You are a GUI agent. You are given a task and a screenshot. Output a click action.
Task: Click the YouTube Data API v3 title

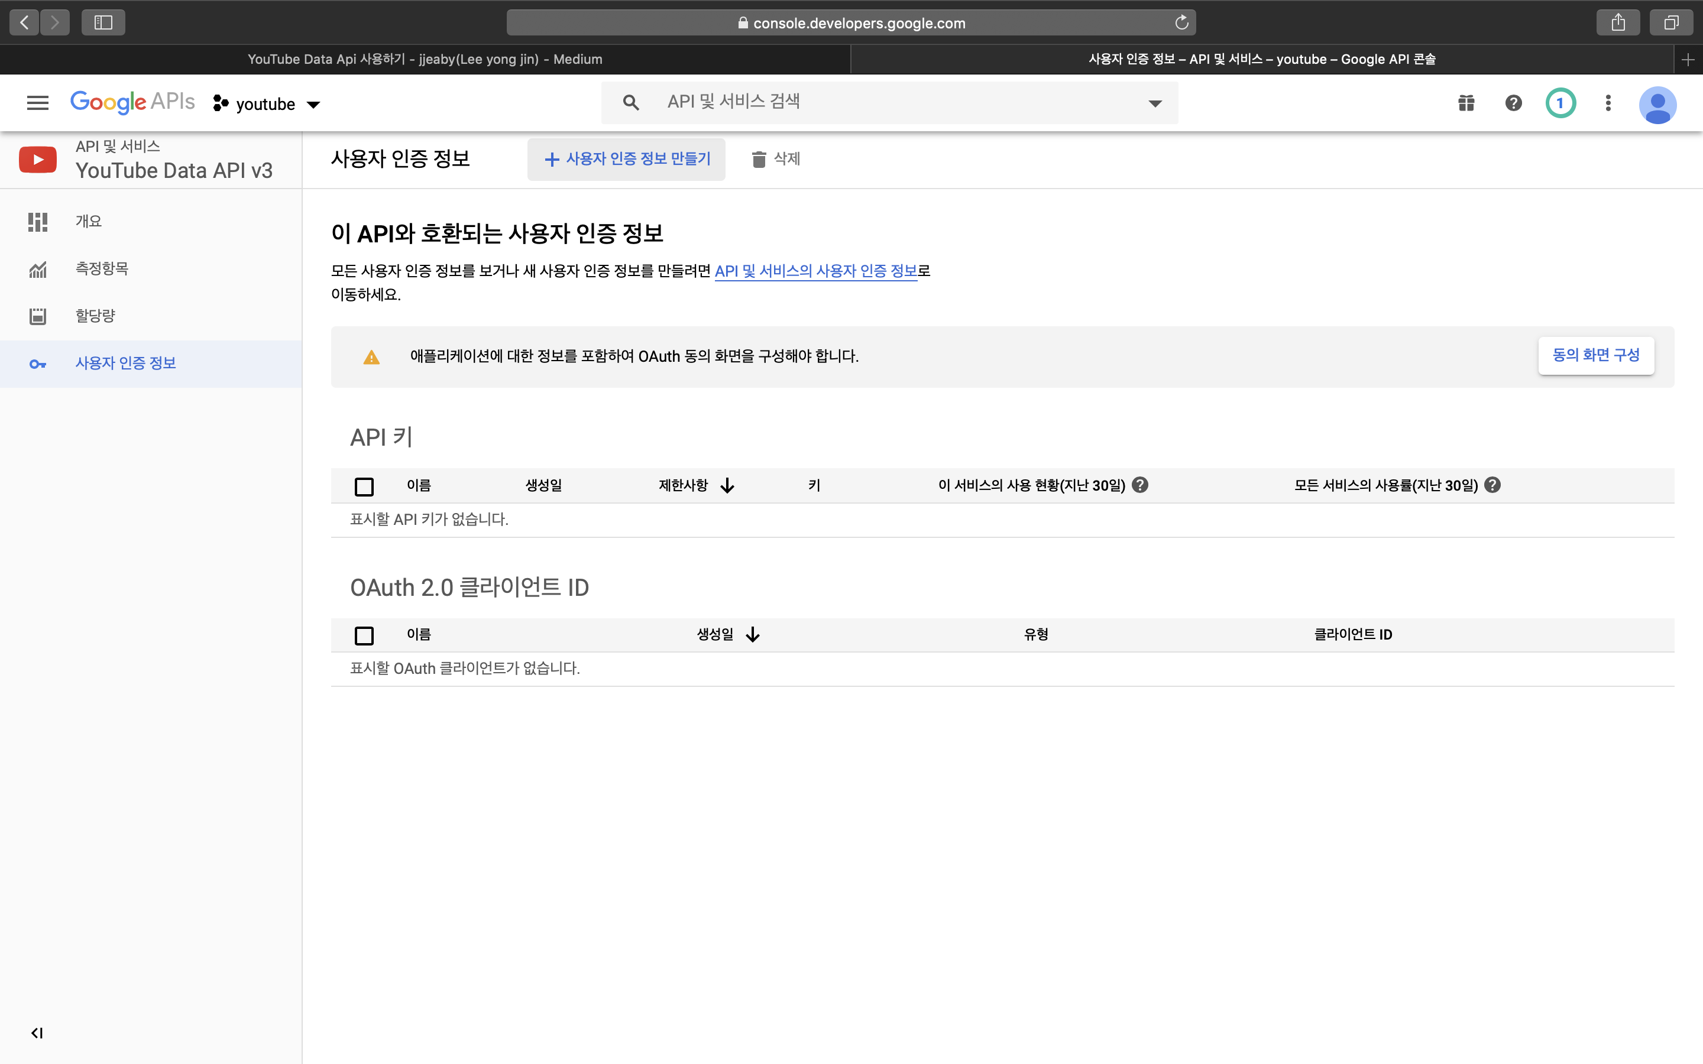(174, 171)
